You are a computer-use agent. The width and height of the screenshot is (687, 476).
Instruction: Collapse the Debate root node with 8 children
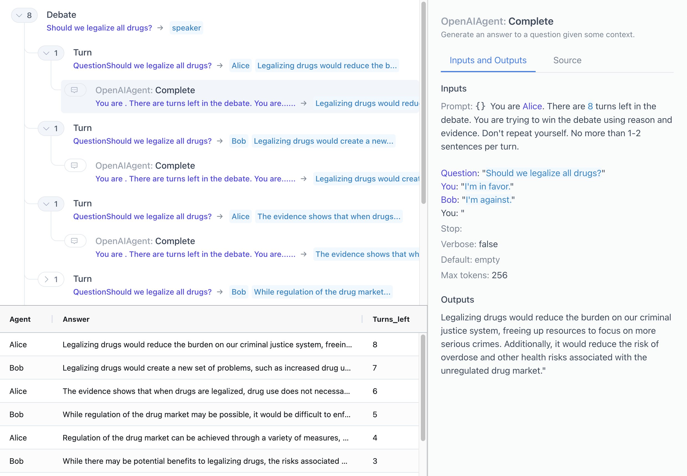[20, 15]
